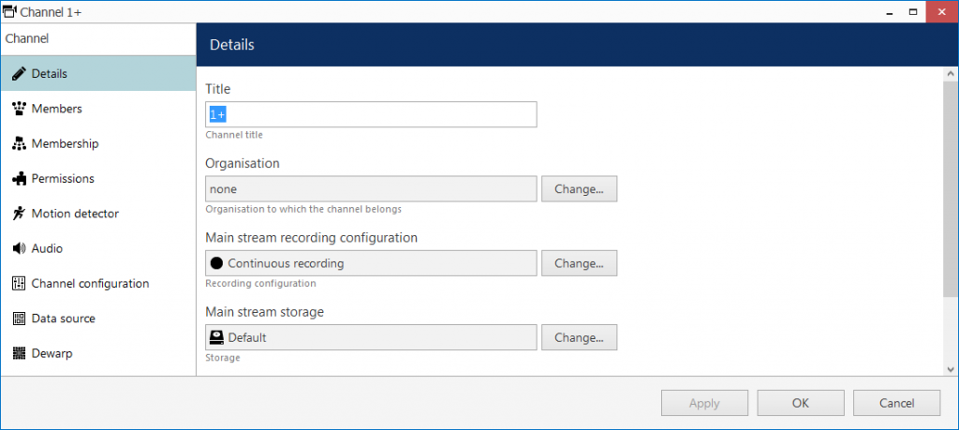Select Data source in sidebar

(98, 319)
